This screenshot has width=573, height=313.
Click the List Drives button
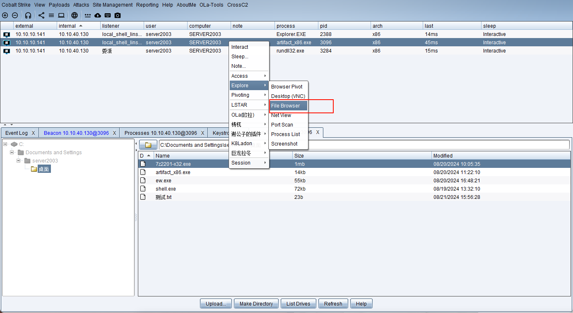[299, 304]
